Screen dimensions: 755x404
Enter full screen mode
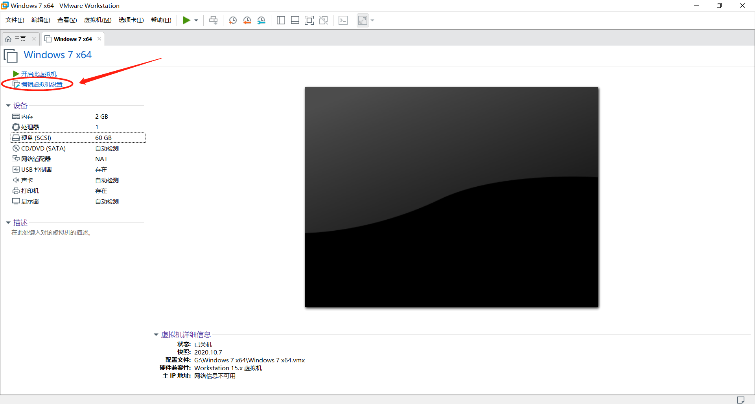click(x=309, y=20)
